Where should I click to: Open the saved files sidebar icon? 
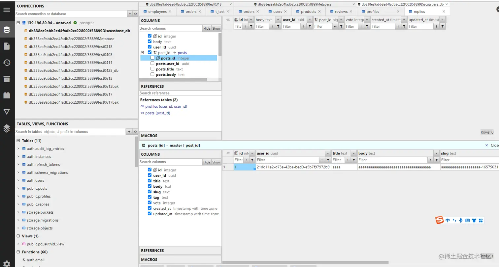pos(7,46)
